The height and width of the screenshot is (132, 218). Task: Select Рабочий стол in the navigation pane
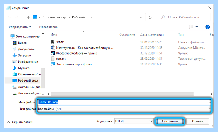coord(23,81)
